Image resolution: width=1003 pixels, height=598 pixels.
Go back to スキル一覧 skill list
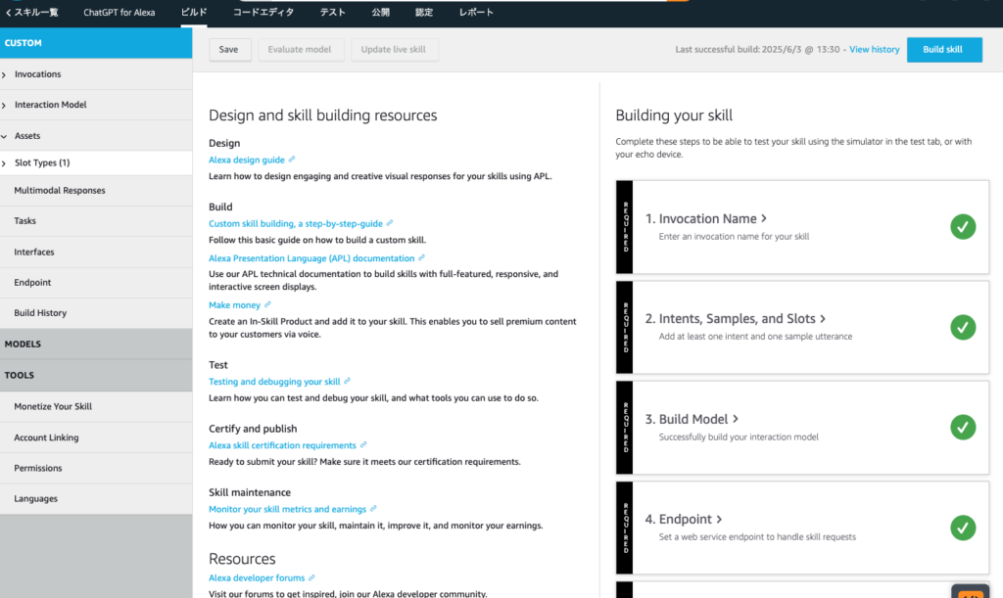31,12
